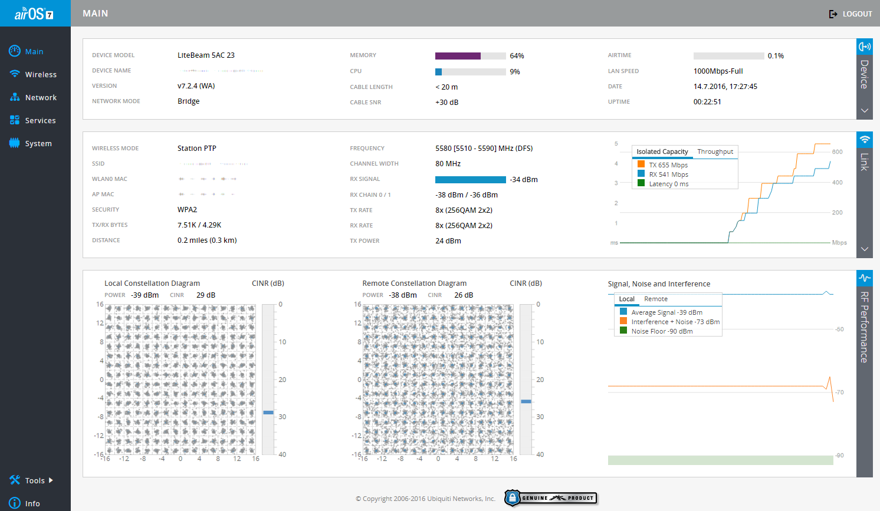
Task: Select the WPA2 security value
Action: [187, 210]
